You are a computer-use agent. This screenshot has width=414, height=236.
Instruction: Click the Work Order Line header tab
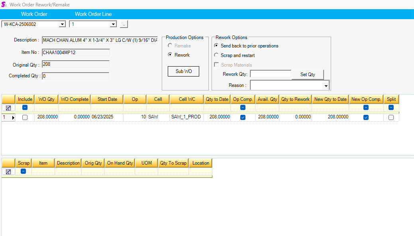pos(93,14)
